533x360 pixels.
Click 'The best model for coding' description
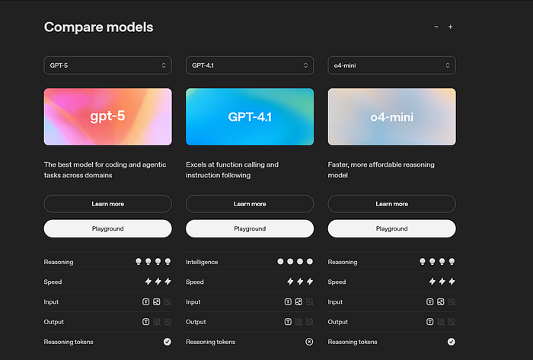(x=105, y=170)
